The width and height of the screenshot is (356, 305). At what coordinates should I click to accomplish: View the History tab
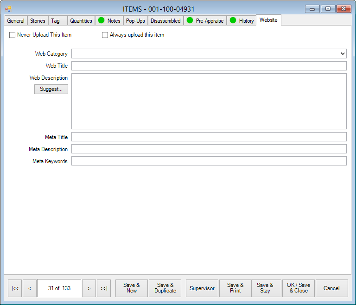[x=242, y=20]
